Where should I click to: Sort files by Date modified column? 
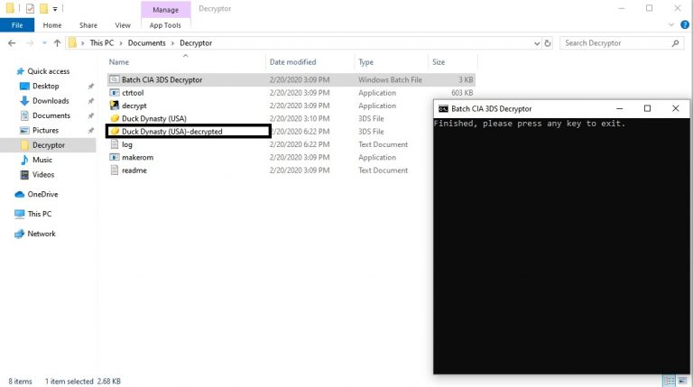click(x=292, y=62)
